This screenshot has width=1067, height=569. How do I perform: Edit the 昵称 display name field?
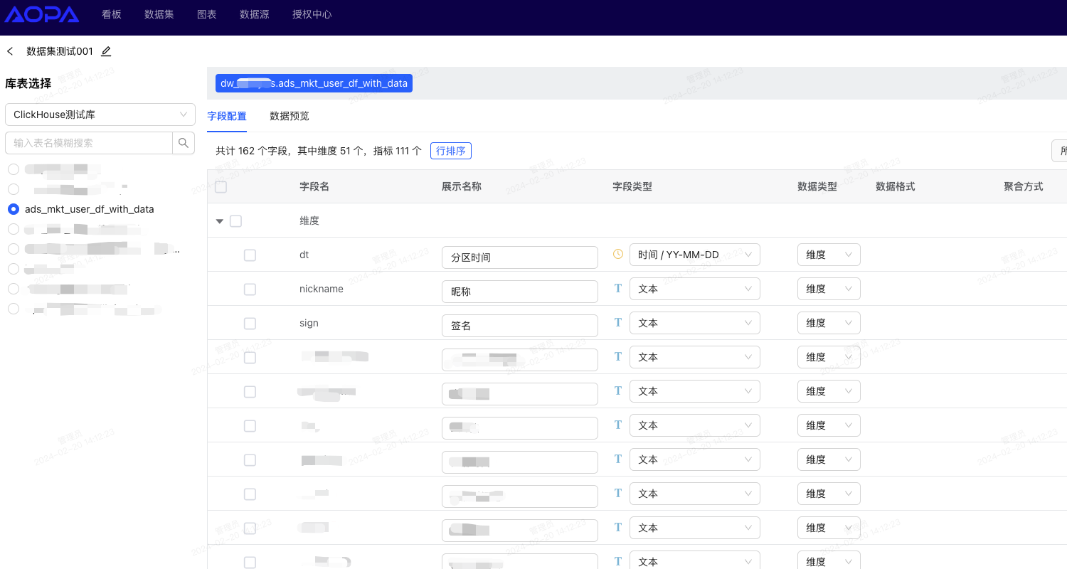coord(520,292)
